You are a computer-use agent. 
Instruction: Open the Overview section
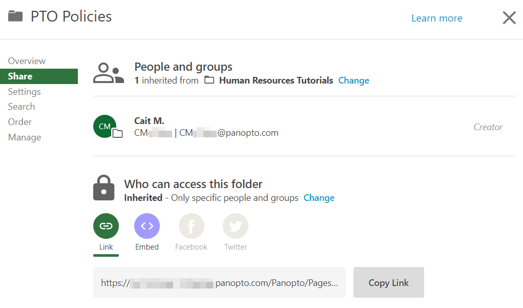click(x=26, y=60)
